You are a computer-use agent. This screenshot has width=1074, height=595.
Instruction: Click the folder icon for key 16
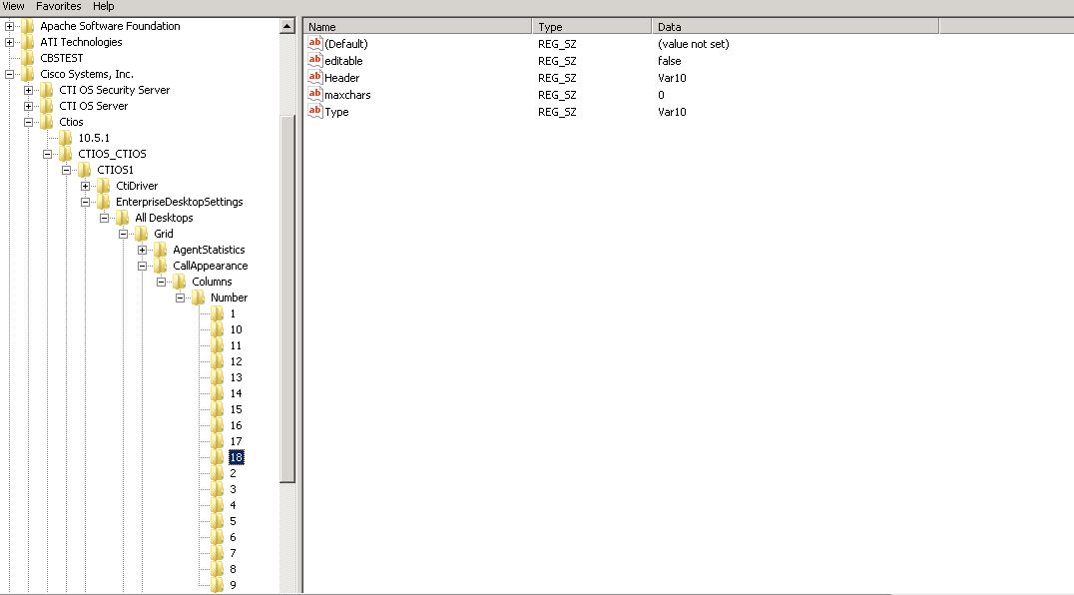tap(218, 425)
